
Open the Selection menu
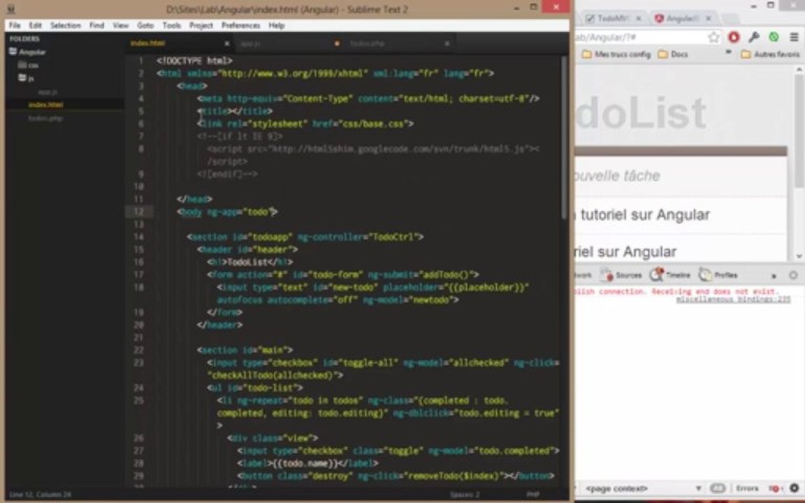tap(65, 25)
